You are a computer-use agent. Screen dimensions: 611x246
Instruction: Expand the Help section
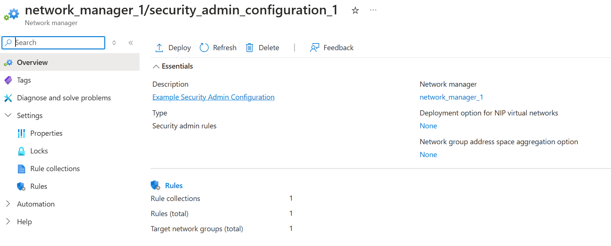8,222
